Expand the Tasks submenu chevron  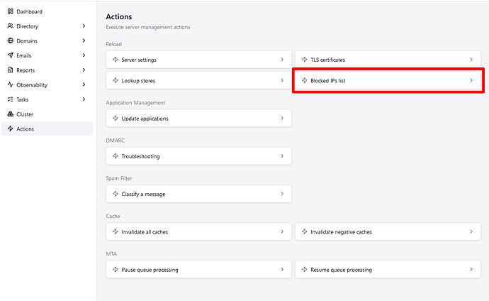[x=84, y=99]
